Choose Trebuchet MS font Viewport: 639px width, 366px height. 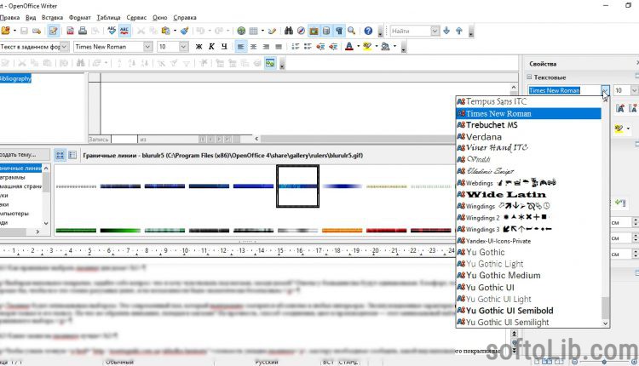(x=528, y=125)
